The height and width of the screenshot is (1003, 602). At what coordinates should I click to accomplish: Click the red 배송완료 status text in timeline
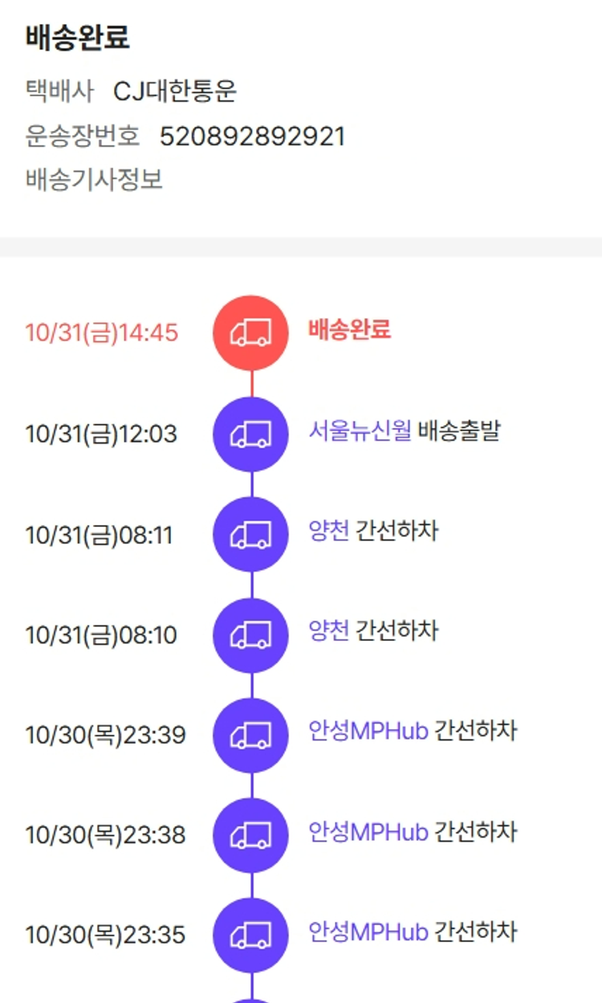tap(349, 329)
